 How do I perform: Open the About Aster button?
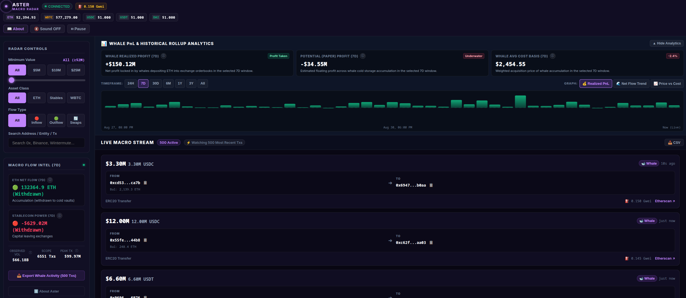pos(46,291)
